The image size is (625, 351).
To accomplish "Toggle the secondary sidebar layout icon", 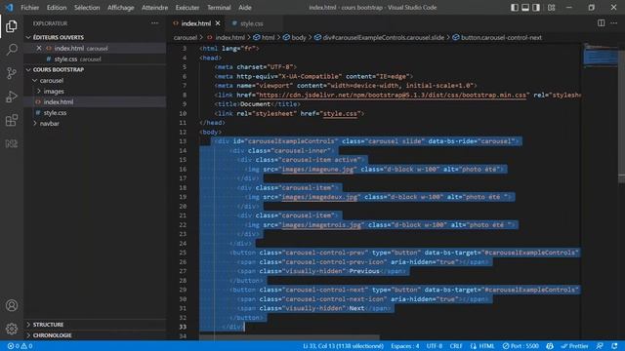I will coord(536,7).
